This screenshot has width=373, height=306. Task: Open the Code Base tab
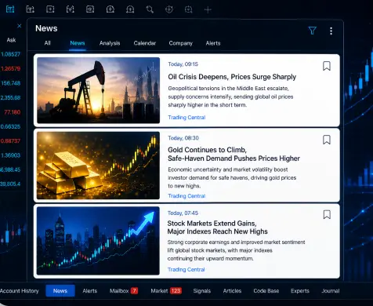(266, 291)
